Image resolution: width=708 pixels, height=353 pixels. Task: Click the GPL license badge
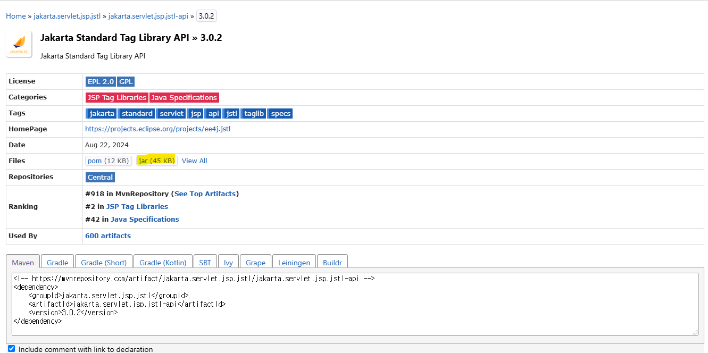[126, 81]
